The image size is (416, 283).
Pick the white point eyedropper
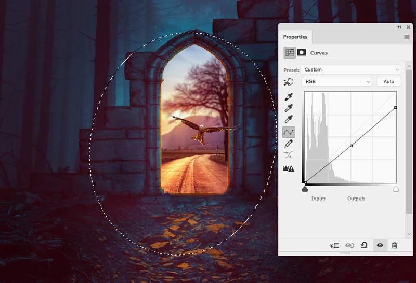pyautogui.click(x=289, y=119)
